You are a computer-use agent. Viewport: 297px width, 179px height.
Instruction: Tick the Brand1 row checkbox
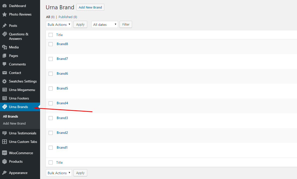click(51, 148)
